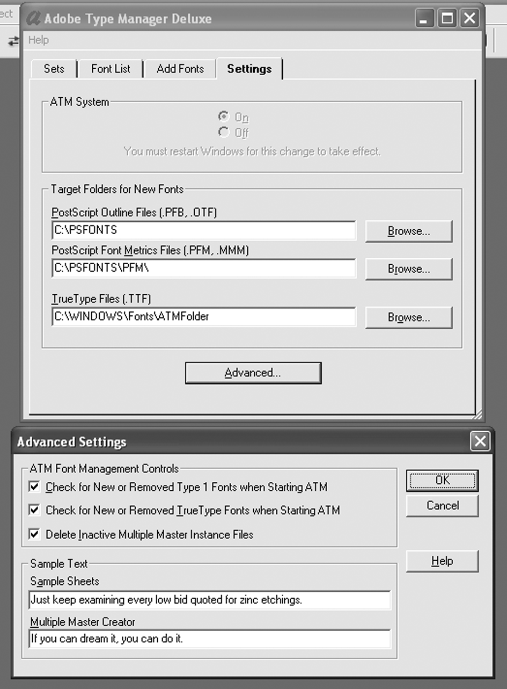Browse for PostScript Outline Files folder

point(409,231)
